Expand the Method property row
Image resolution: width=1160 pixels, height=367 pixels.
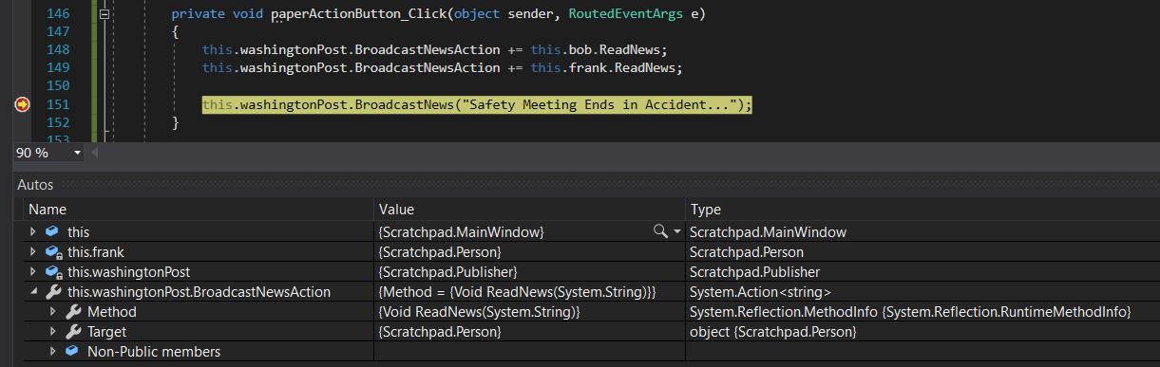click(54, 312)
